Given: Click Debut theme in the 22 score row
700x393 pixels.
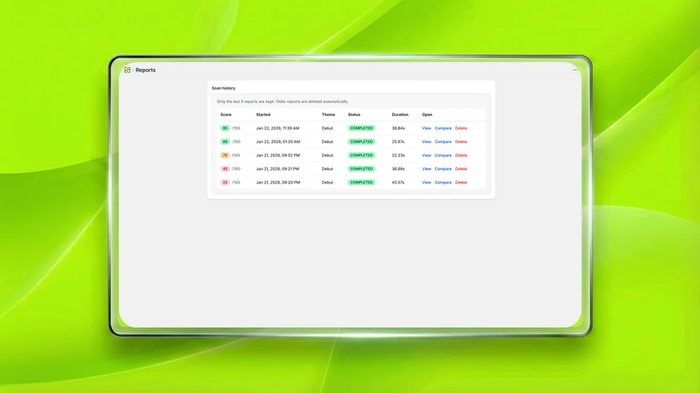Looking at the screenshot, I should tap(327, 183).
